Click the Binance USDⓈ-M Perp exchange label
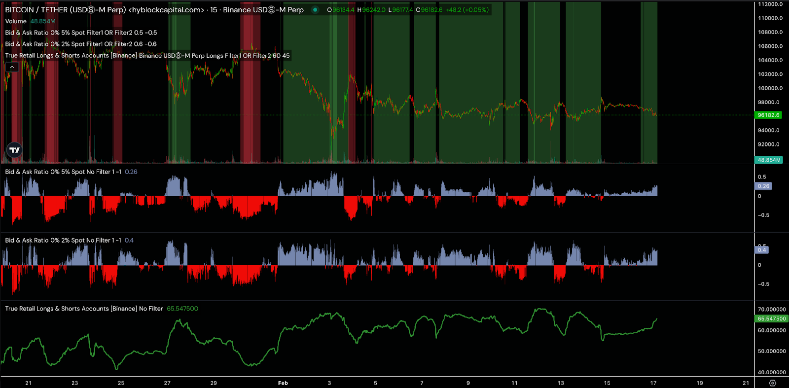This screenshot has height=388, width=789. point(263,10)
